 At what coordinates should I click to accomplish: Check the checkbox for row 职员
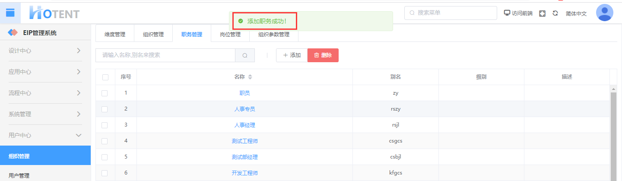click(105, 93)
